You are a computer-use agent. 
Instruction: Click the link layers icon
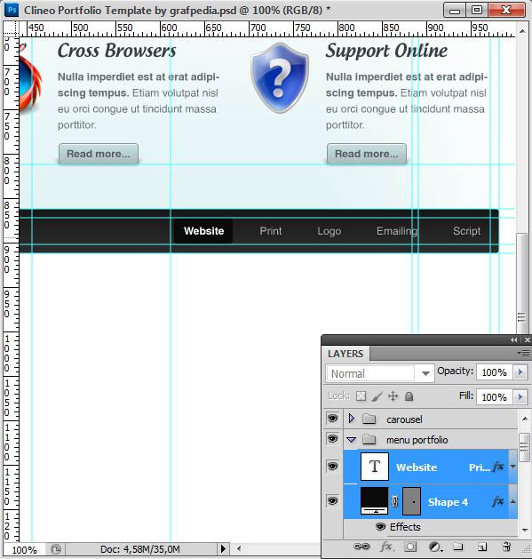(x=361, y=547)
